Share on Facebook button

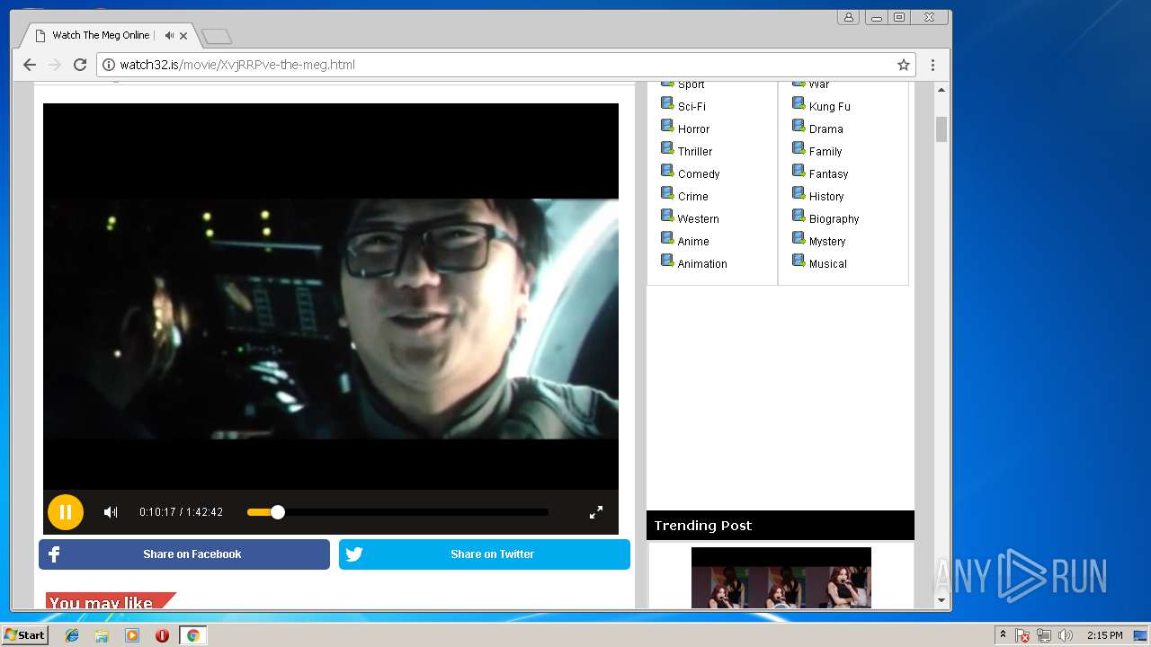tap(184, 554)
